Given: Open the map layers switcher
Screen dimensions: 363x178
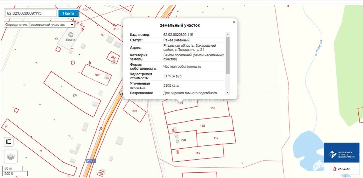Looking at the screenshot, I should [11, 156].
